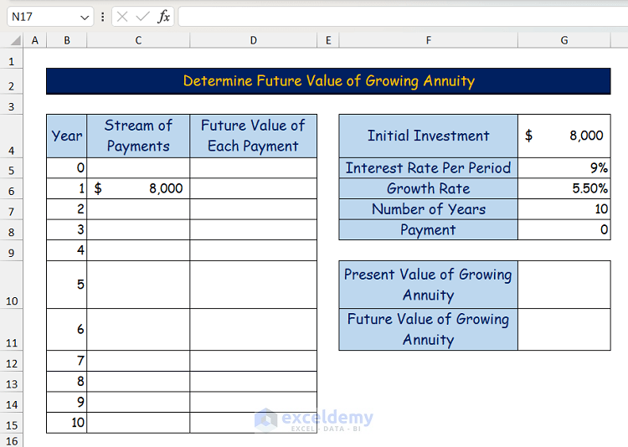Click the Year 8 cell
Screen dimensions: 628x447
coord(66,382)
